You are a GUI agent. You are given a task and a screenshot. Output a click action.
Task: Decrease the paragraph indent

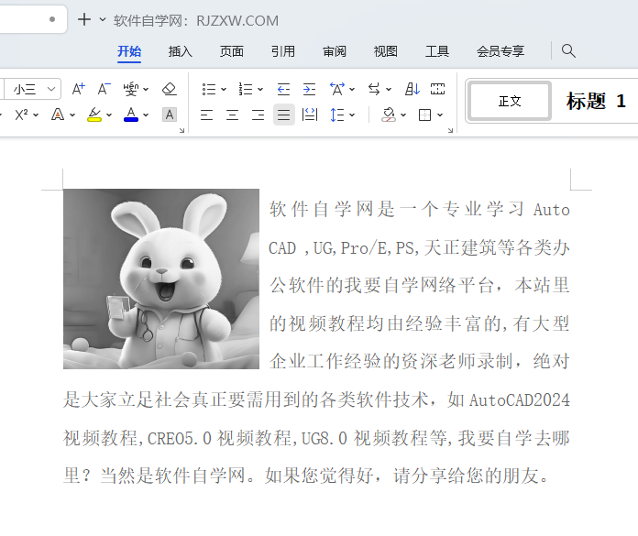pos(283,89)
